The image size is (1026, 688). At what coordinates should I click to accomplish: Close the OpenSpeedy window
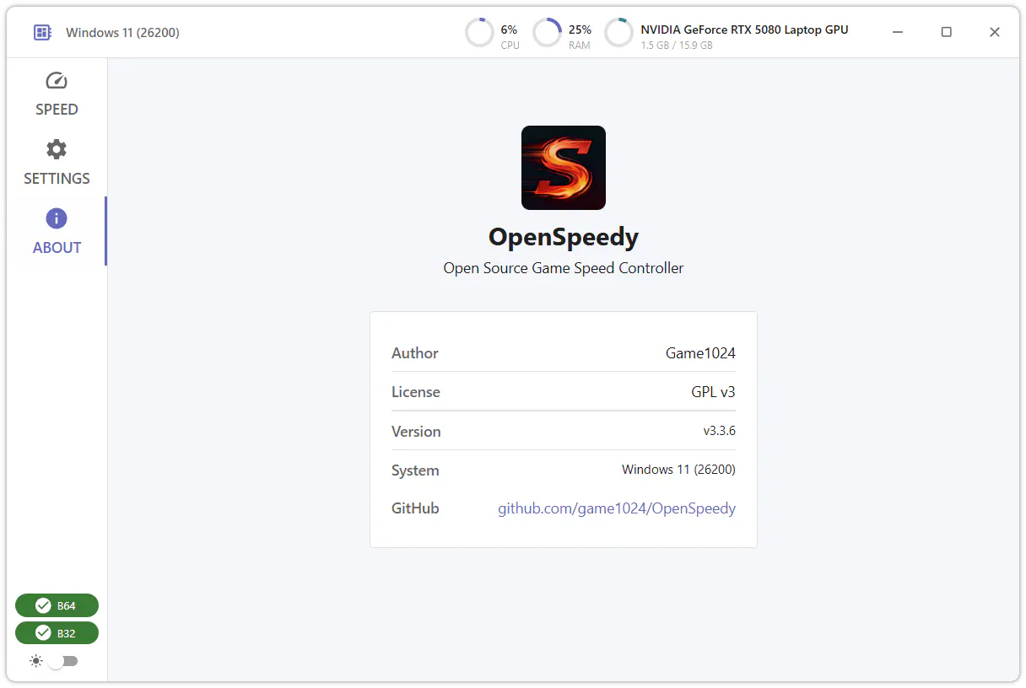coord(995,32)
